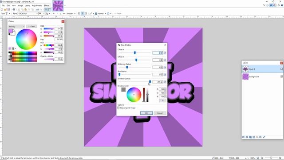Open the Effects menu
The image size is (284, 160).
(47, 6)
